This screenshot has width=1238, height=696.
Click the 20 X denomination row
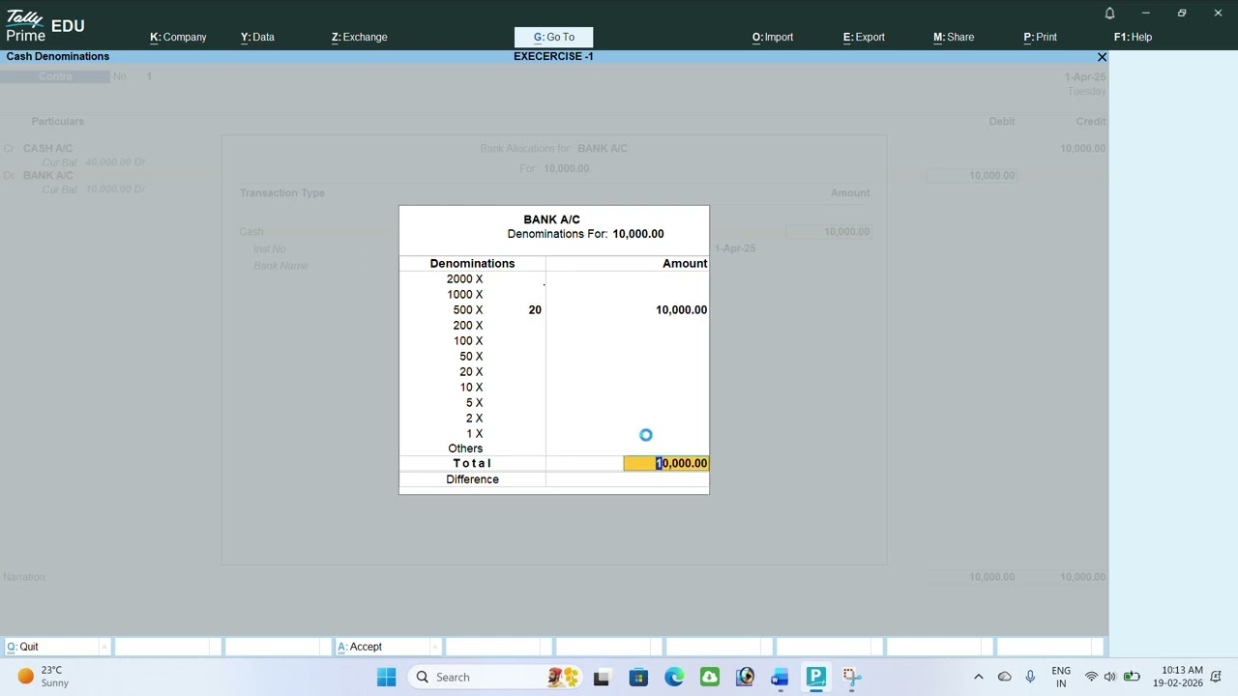553,371
